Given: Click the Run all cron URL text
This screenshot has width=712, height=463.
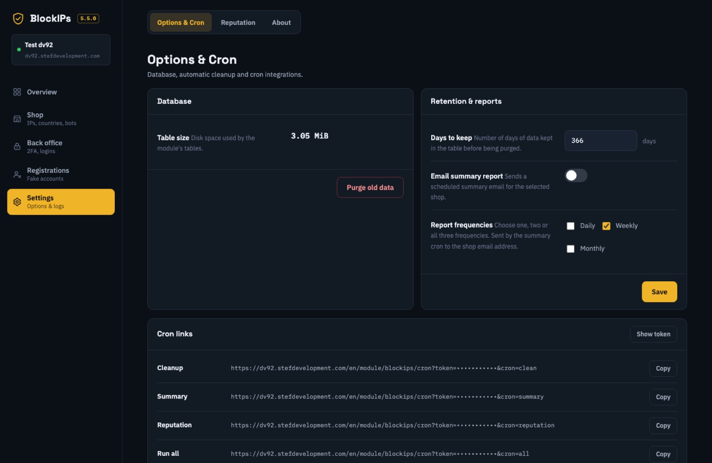Looking at the screenshot, I should pyautogui.click(x=380, y=454).
